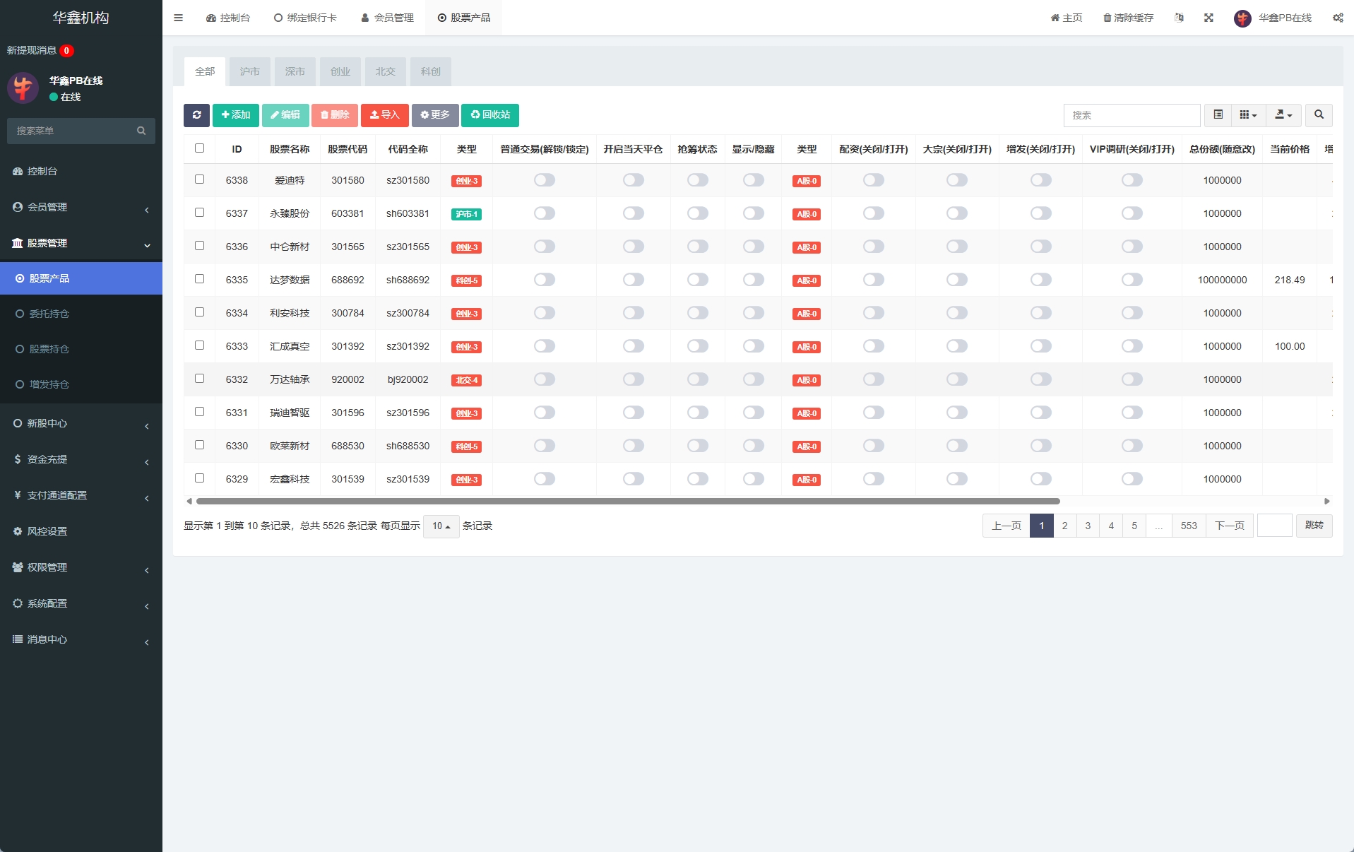Click the table search input field

pos(1131,115)
